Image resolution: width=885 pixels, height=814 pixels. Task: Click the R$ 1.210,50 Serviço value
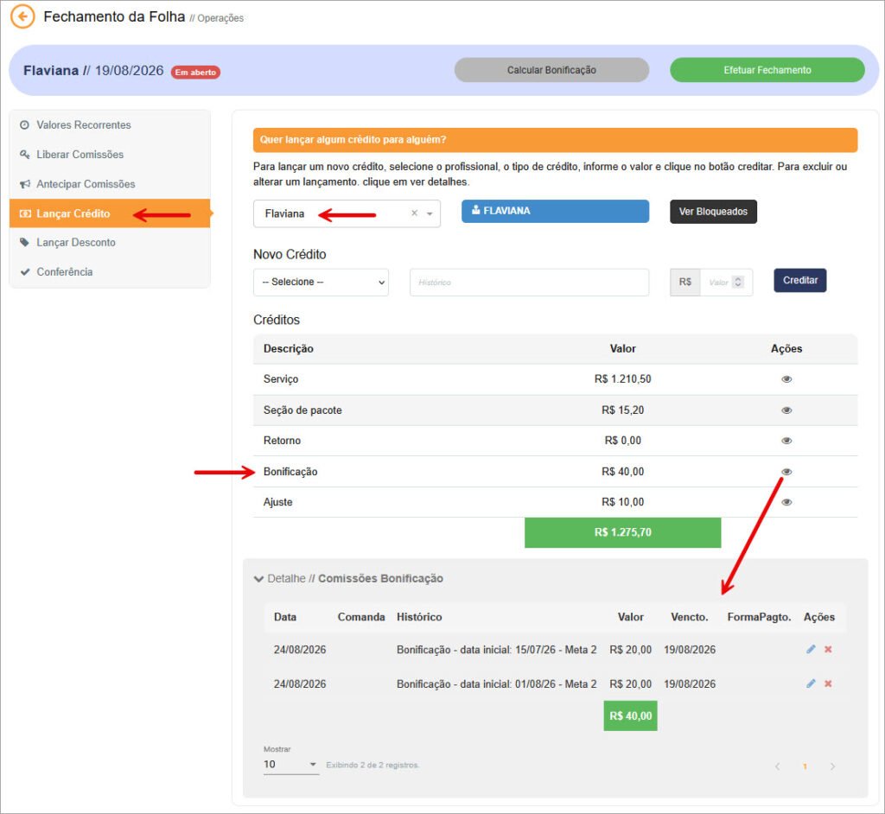click(x=622, y=378)
